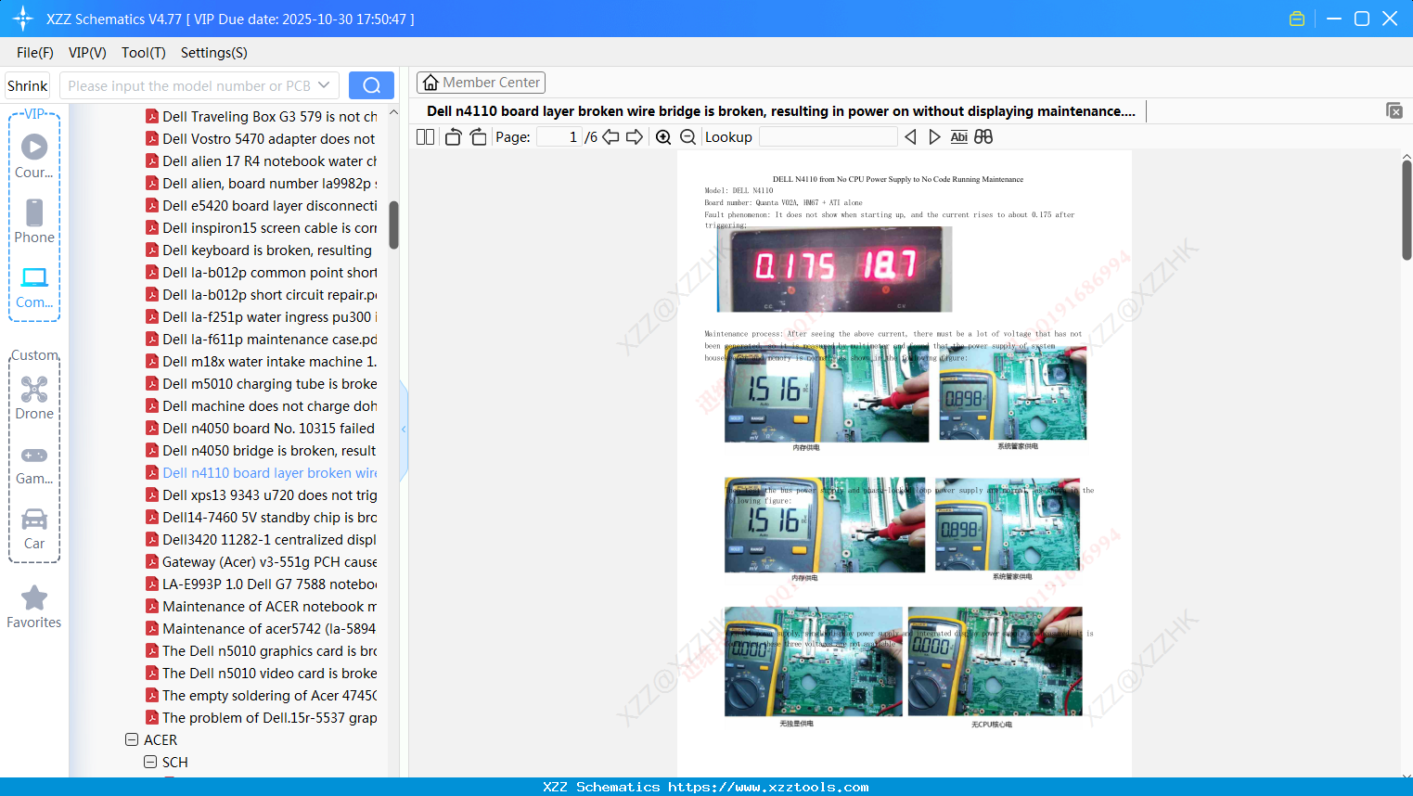The height and width of the screenshot is (796, 1413).
Task: Go to the previous page
Action: click(610, 136)
